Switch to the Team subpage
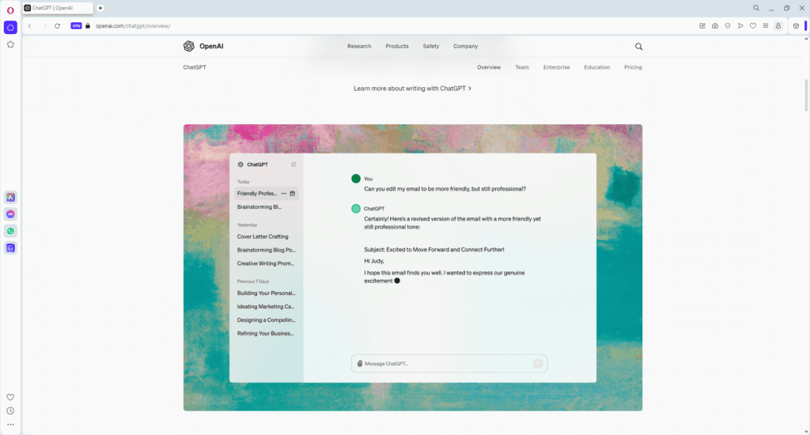This screenshot has height=435, width=810. [522, 67]
